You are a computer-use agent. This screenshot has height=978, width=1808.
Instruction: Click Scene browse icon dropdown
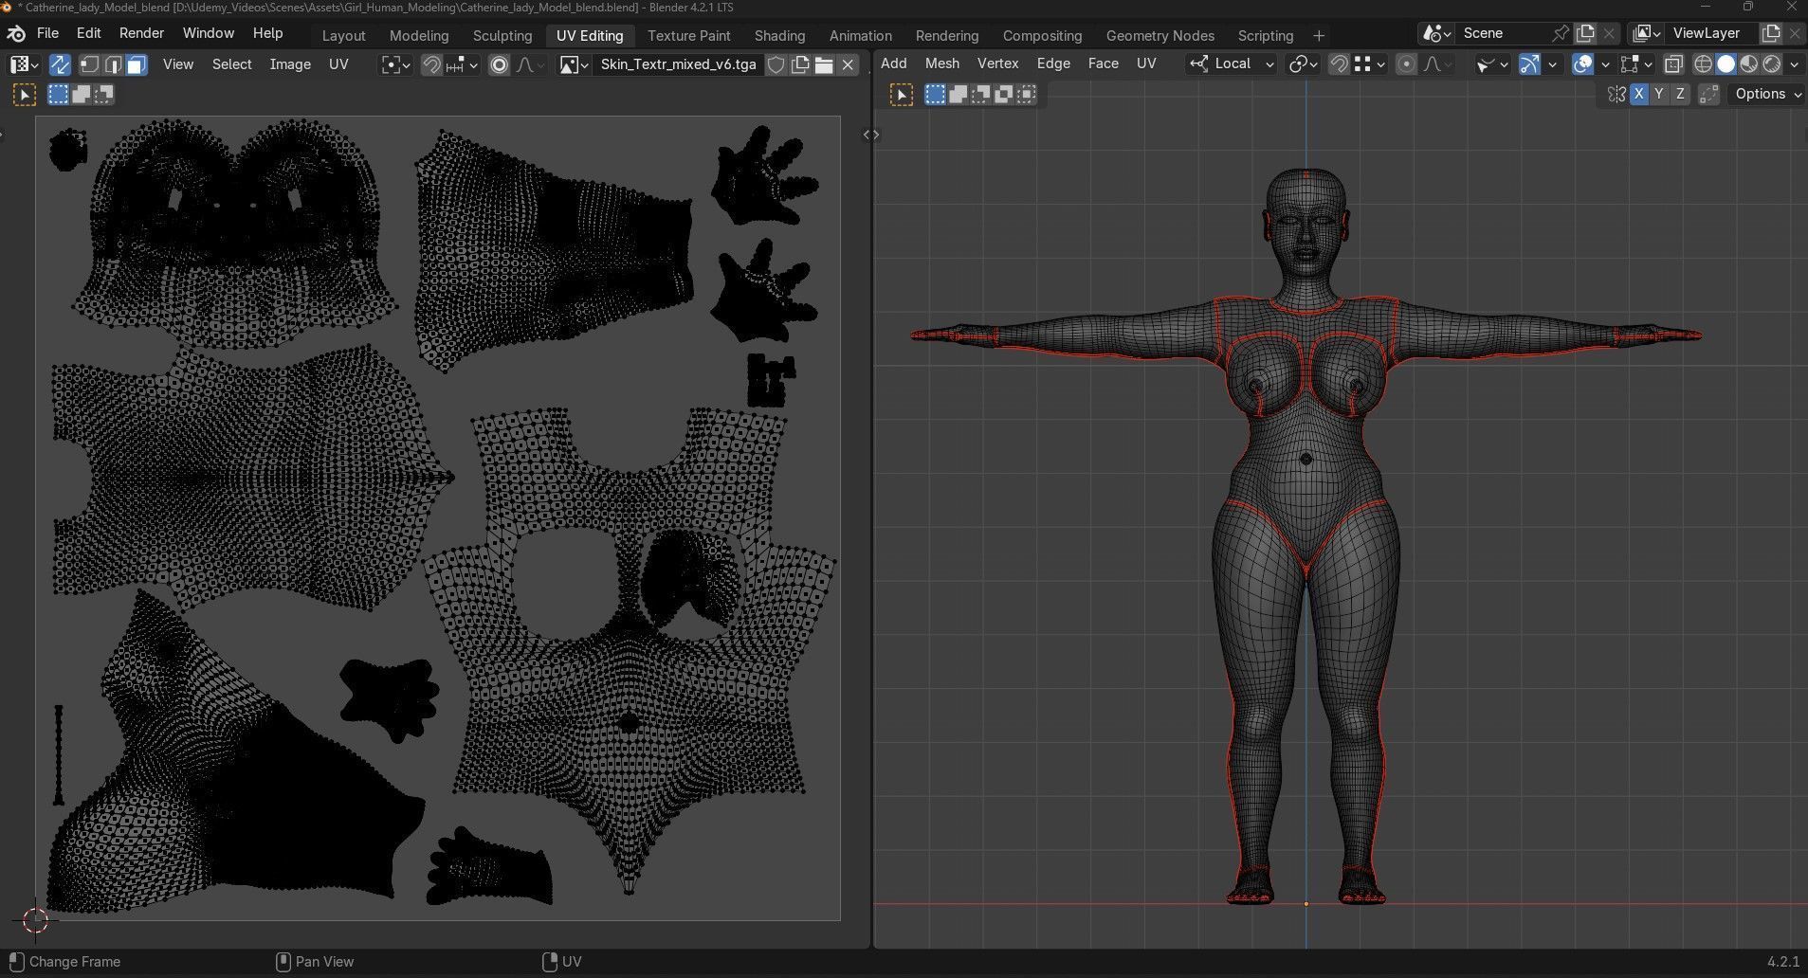1436,33
